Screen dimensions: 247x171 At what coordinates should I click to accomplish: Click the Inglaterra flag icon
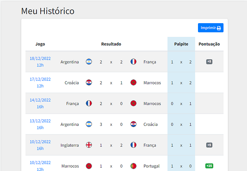tap(89, 145)
